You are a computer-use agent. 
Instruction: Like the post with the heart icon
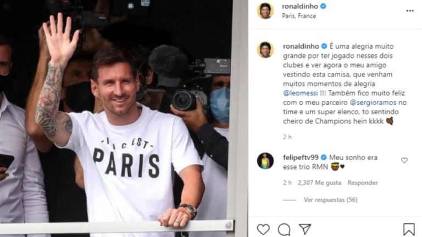coord(263,229)
